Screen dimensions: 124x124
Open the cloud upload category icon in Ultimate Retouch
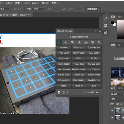[86, 42]
